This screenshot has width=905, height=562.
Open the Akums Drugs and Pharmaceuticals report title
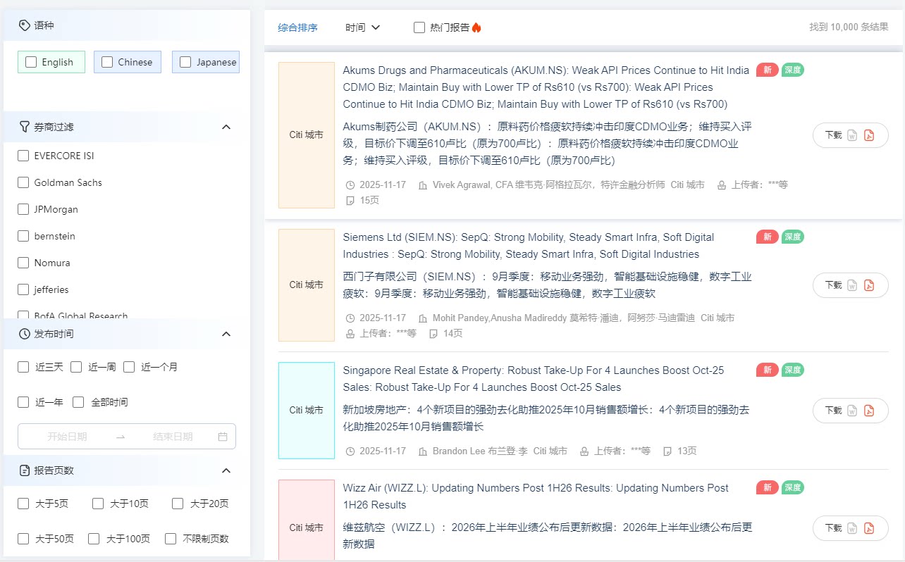tap(546, 87)
